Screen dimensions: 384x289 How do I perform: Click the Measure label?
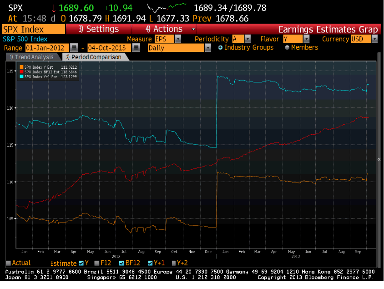(139, 39)
